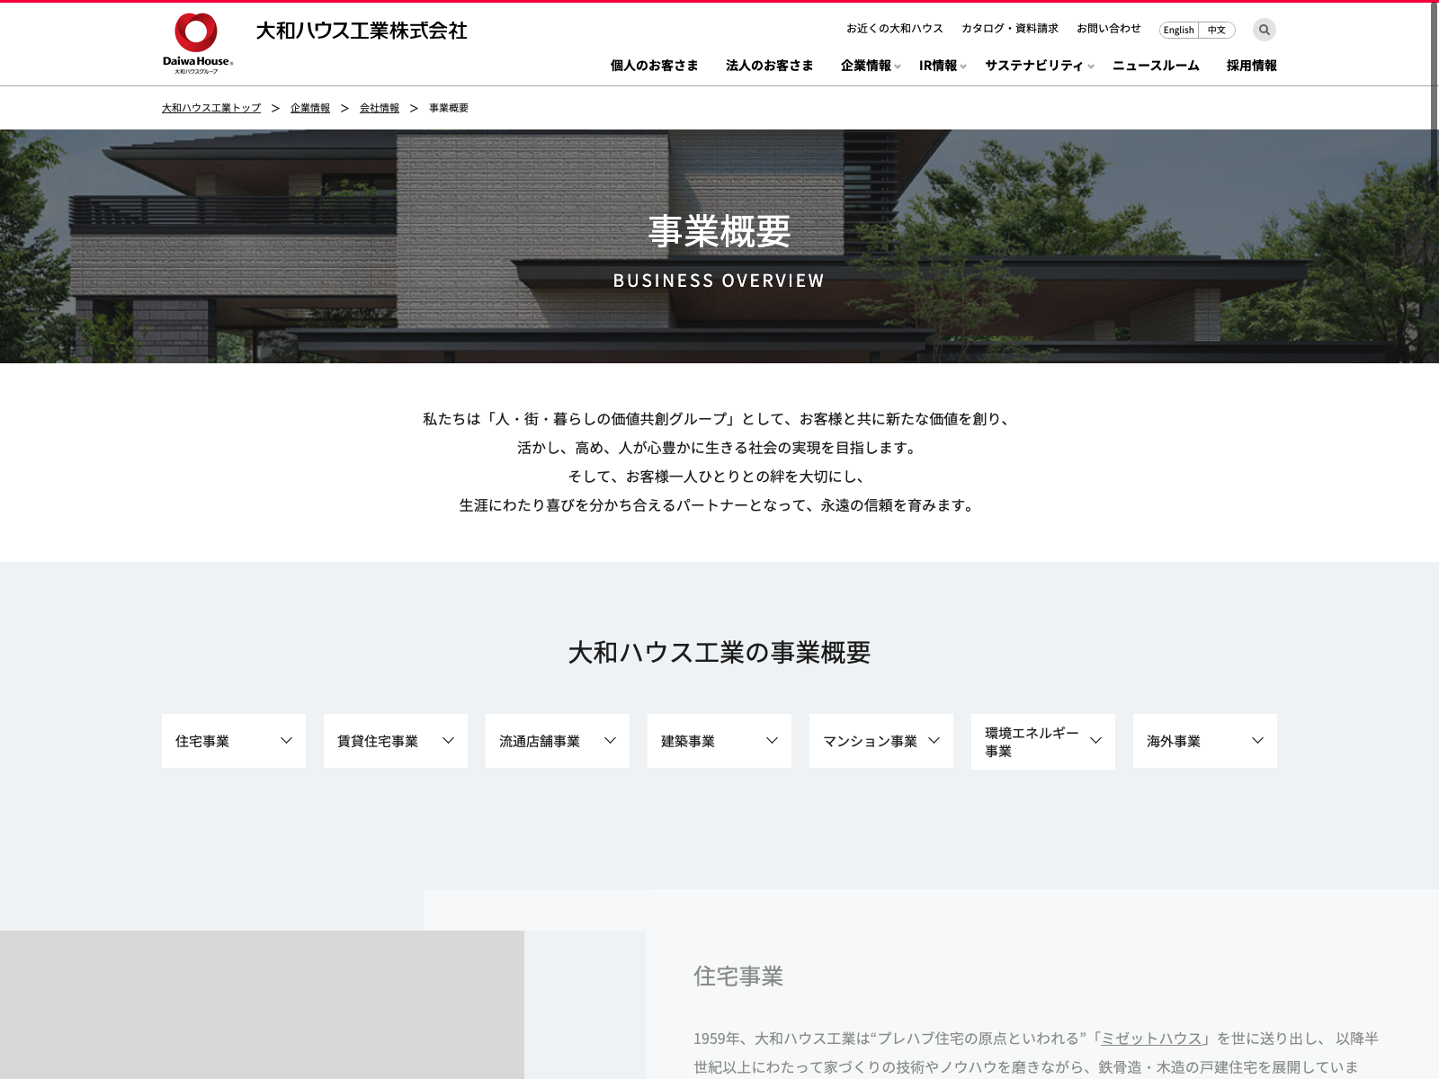Click the お近くの大和ハウス link
This screenshot has width=1439, height=1079.
click(894, 29)
